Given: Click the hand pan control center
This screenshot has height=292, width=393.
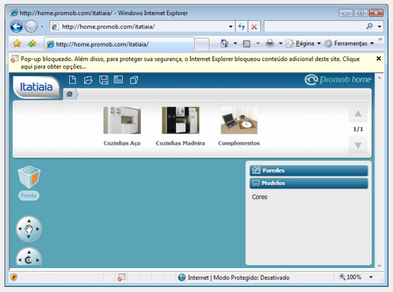Looking at the screenshot, I should [x=29, y=229].
